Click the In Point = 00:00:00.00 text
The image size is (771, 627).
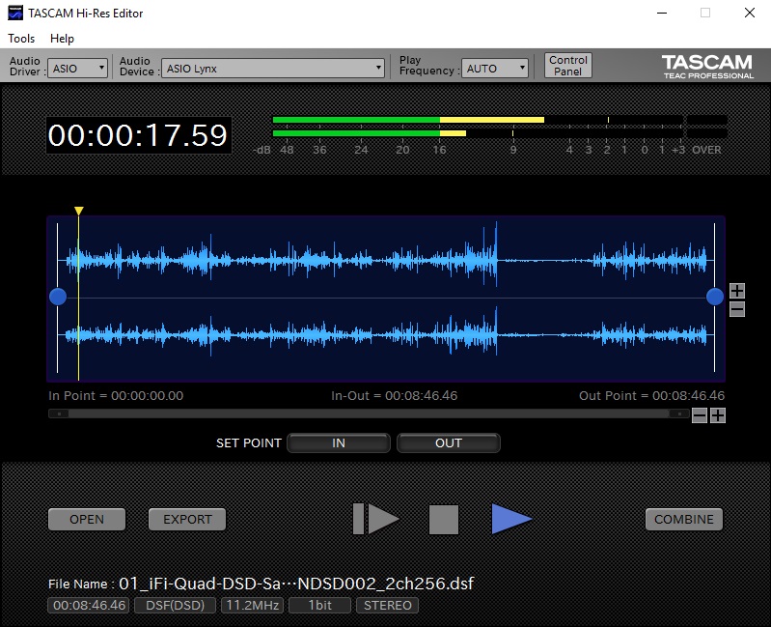click(x=116, y=396)
